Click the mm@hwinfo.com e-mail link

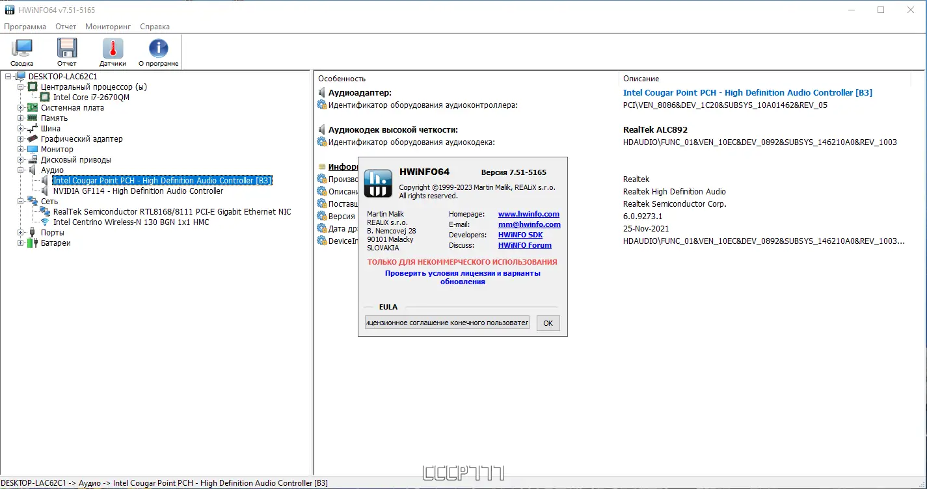530,224
